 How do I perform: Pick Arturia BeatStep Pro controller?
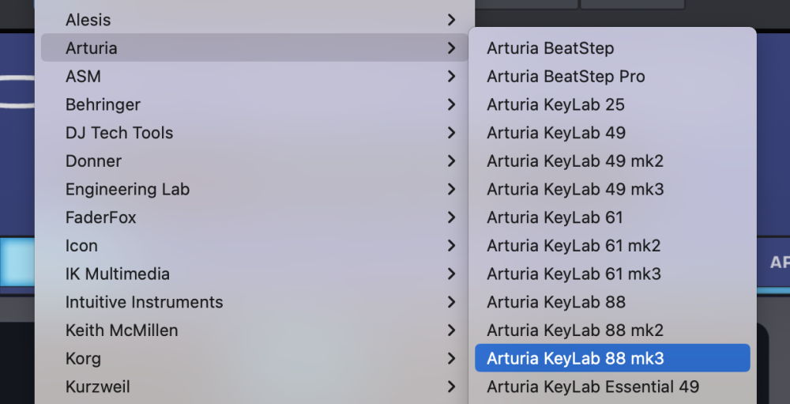coord(566,77)
